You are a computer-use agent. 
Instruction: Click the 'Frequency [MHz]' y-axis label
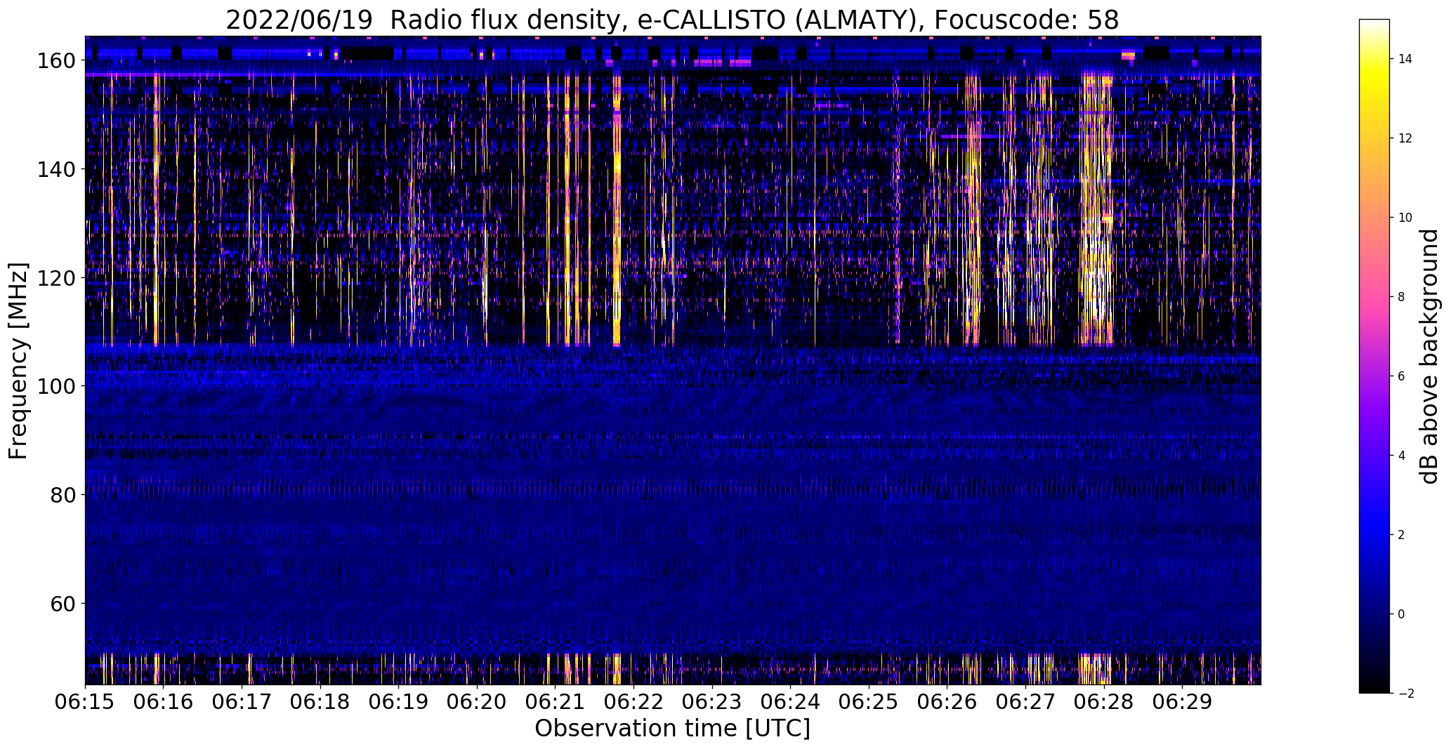click(18, 361)
